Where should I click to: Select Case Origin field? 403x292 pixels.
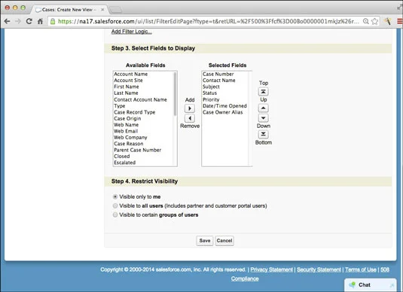tap(127, 118)
